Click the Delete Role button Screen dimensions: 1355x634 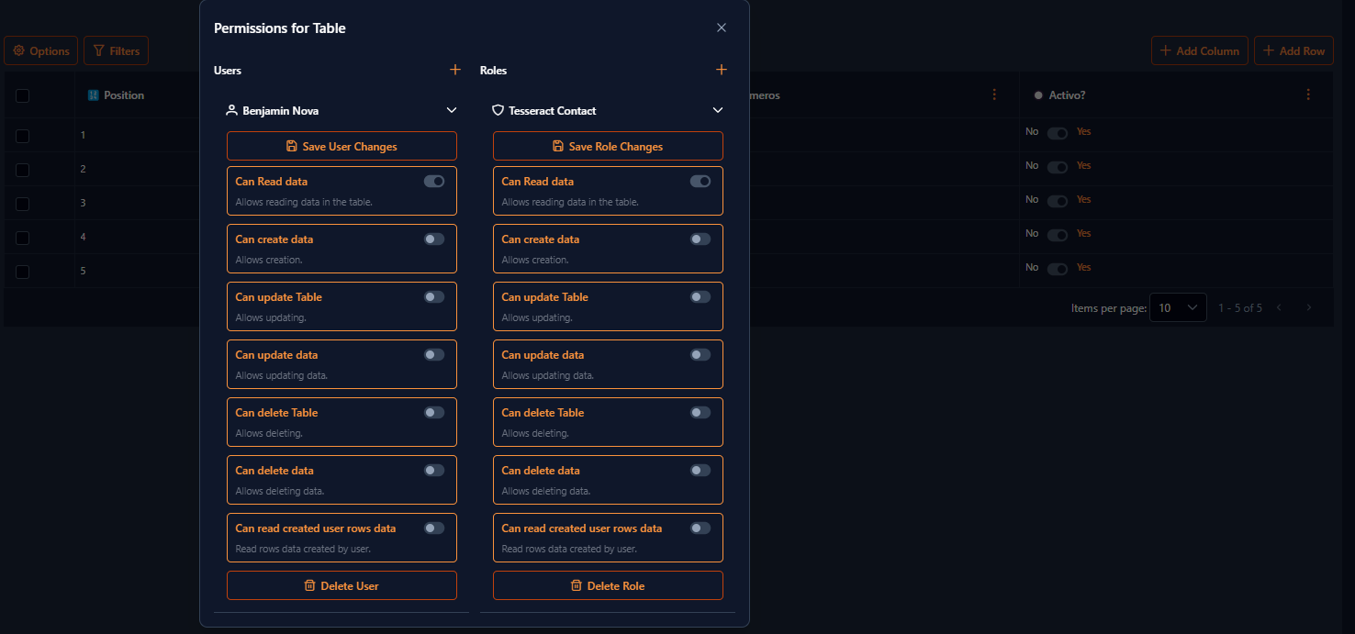pos(608,585)
